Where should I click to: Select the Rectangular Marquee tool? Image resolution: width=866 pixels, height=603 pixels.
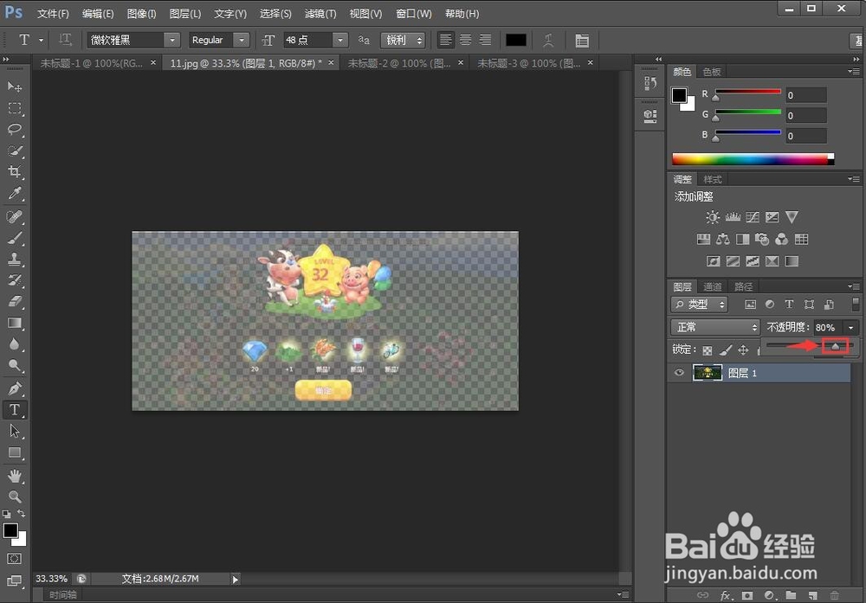click(x=15, y=108)
